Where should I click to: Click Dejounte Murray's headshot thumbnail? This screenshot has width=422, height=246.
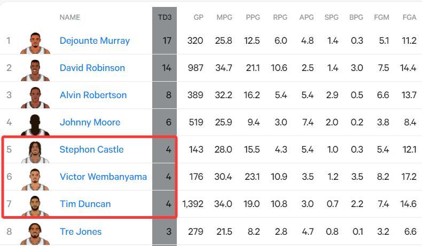pos(35,43)
